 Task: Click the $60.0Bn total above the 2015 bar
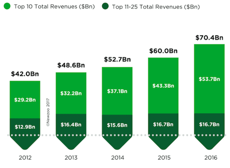coord(163,51)
